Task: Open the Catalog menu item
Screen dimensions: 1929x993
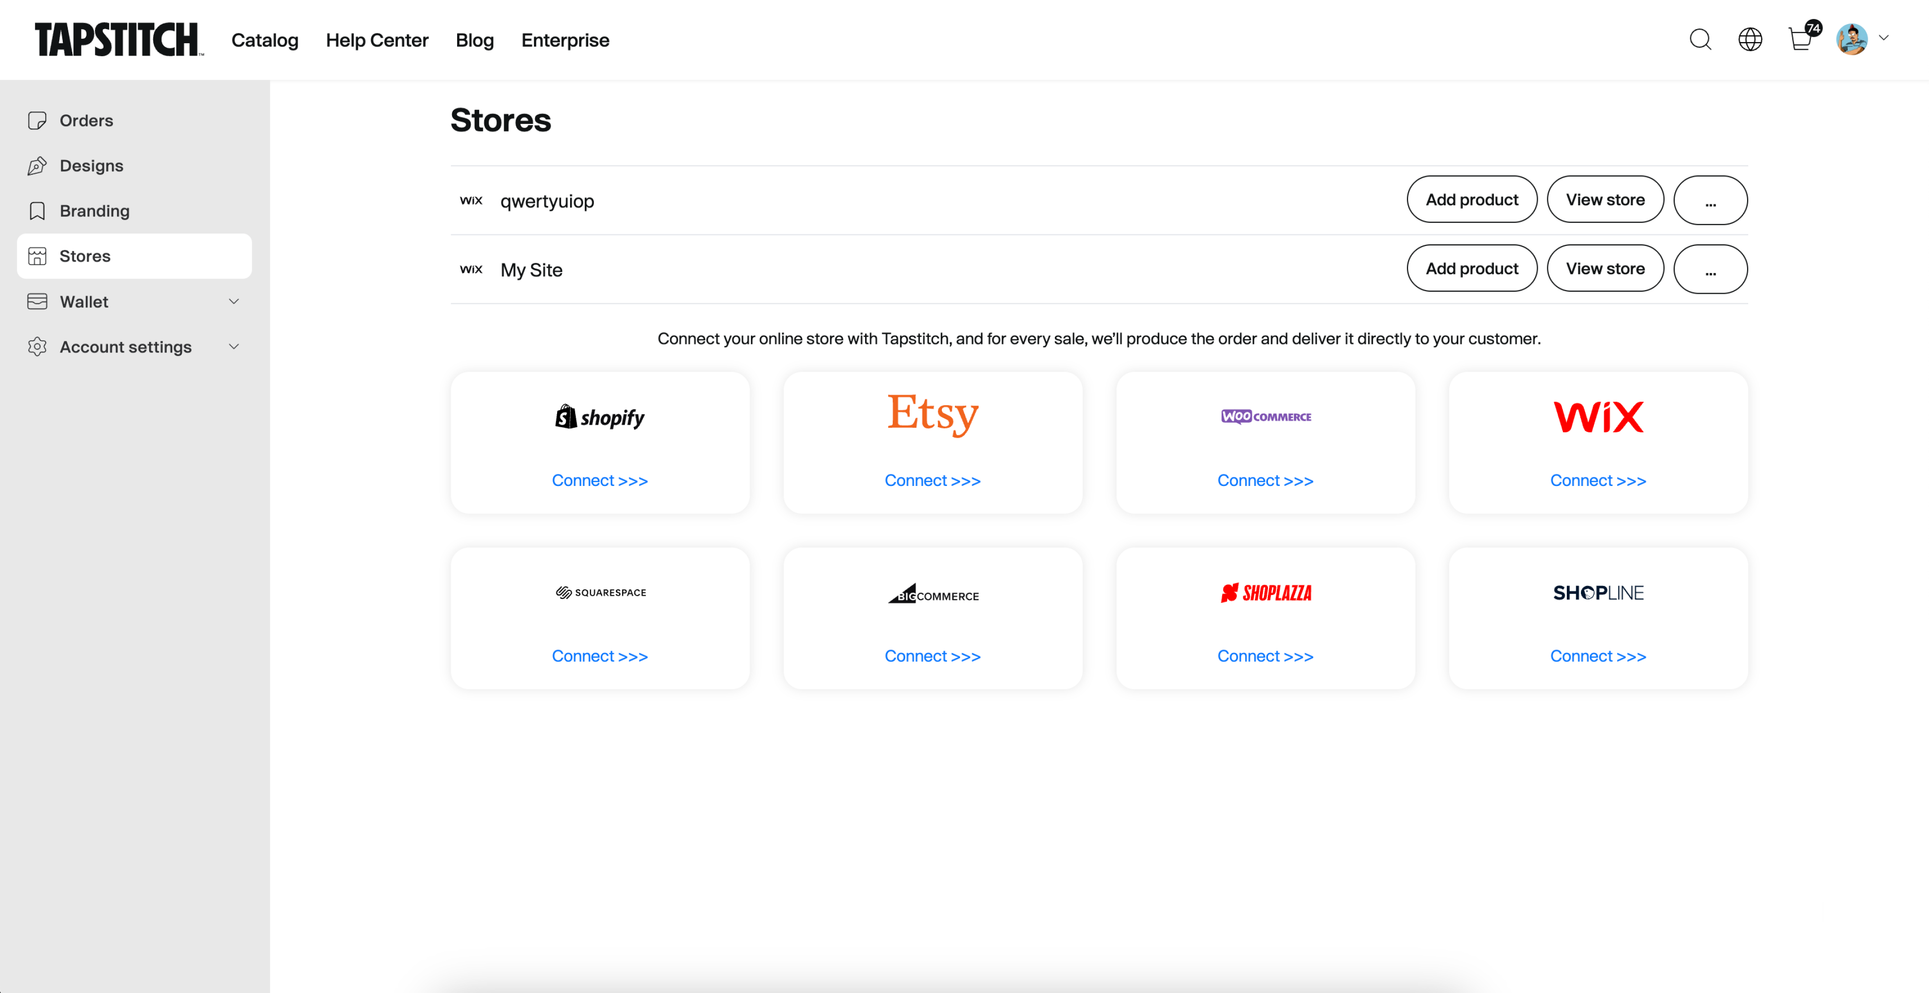Action: click(x=264, y=40)
